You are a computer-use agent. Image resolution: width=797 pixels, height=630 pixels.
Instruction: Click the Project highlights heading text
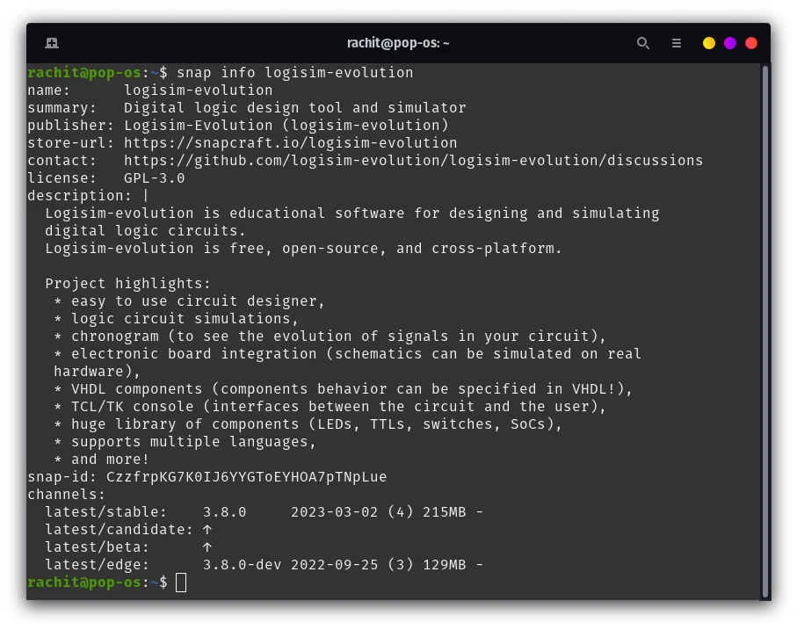(x=127, y=284)
